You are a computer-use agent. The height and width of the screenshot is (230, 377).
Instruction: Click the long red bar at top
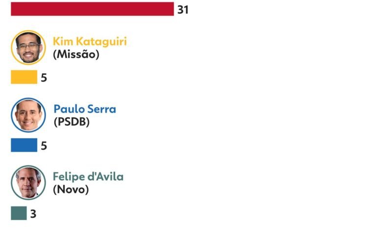pos(92,9)
